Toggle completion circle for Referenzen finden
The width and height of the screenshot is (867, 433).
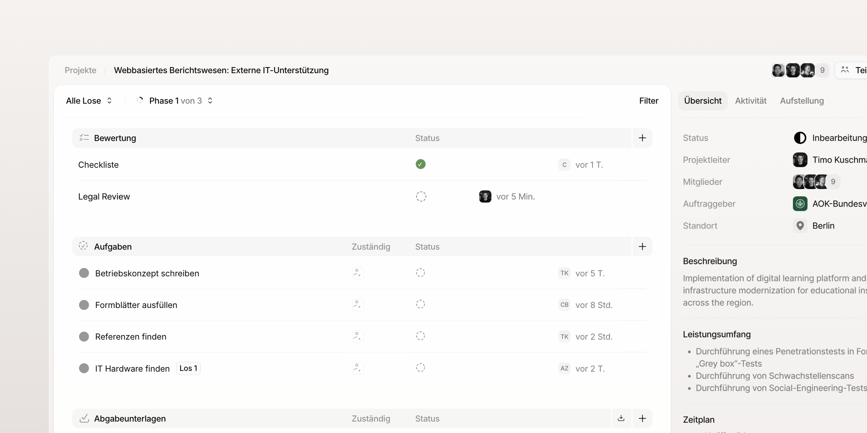[x=84, y=337]
